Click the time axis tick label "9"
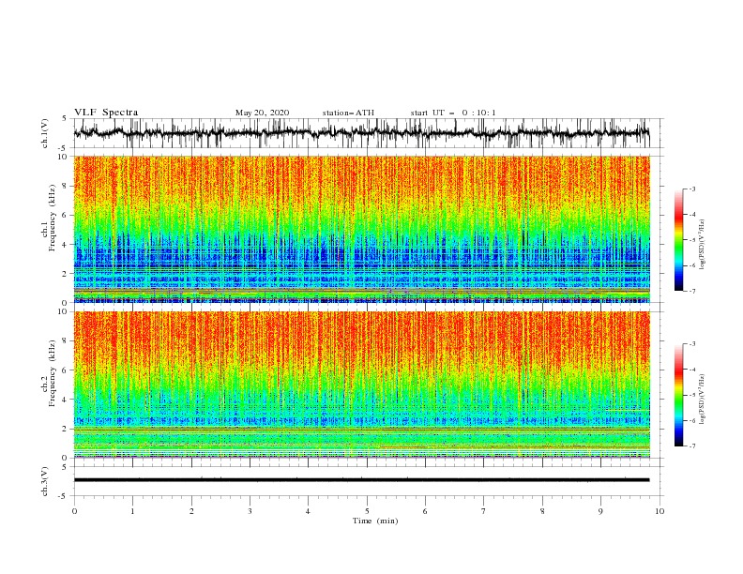This screenshot has height=574, width=743. [600, 511]
